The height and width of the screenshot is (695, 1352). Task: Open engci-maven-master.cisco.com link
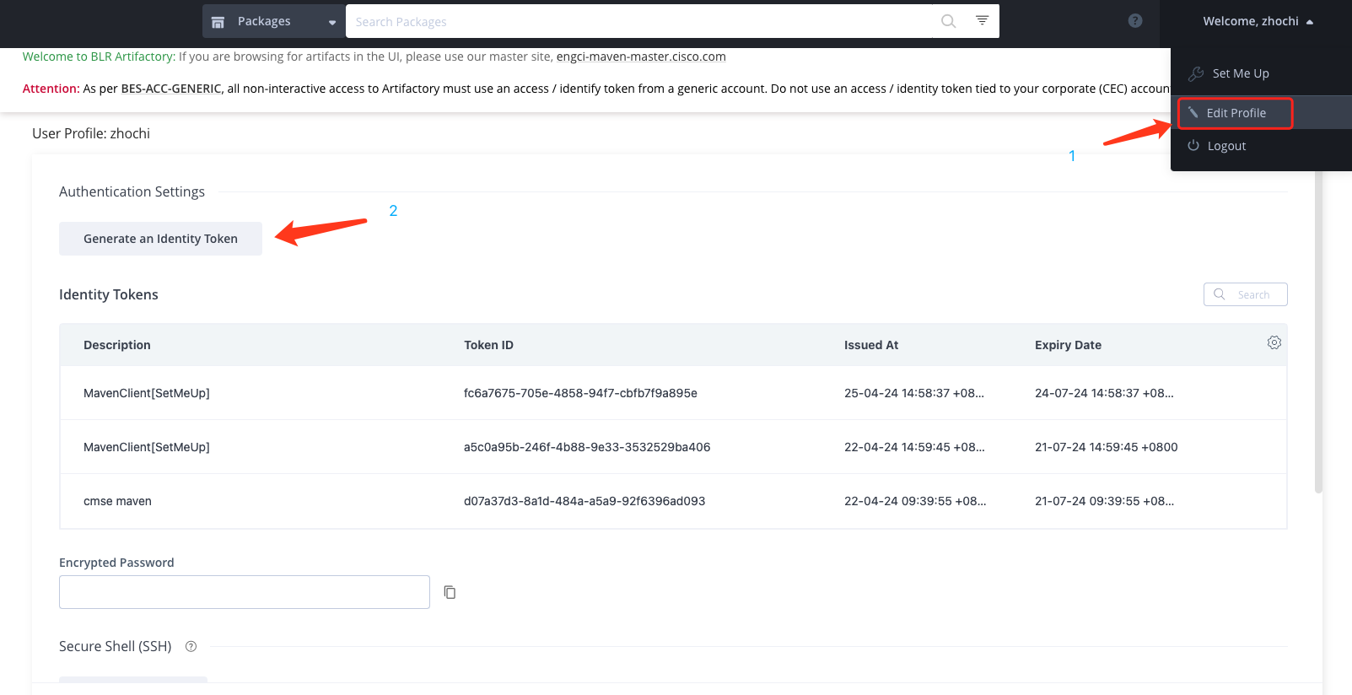click(641, 57)
